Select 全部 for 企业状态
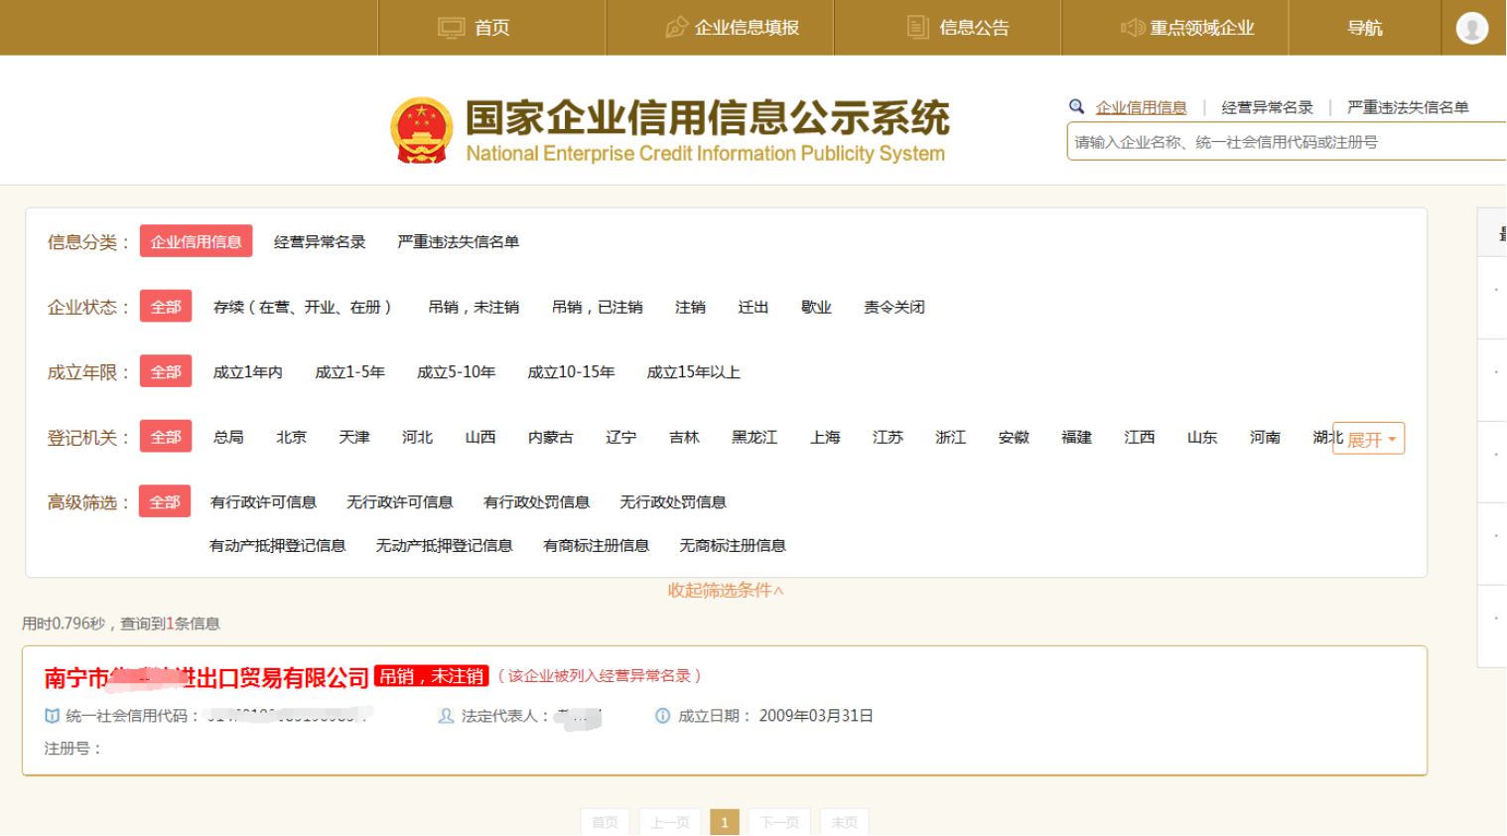The height and width of the screenshot is (836, 1507). coord(166,307)
